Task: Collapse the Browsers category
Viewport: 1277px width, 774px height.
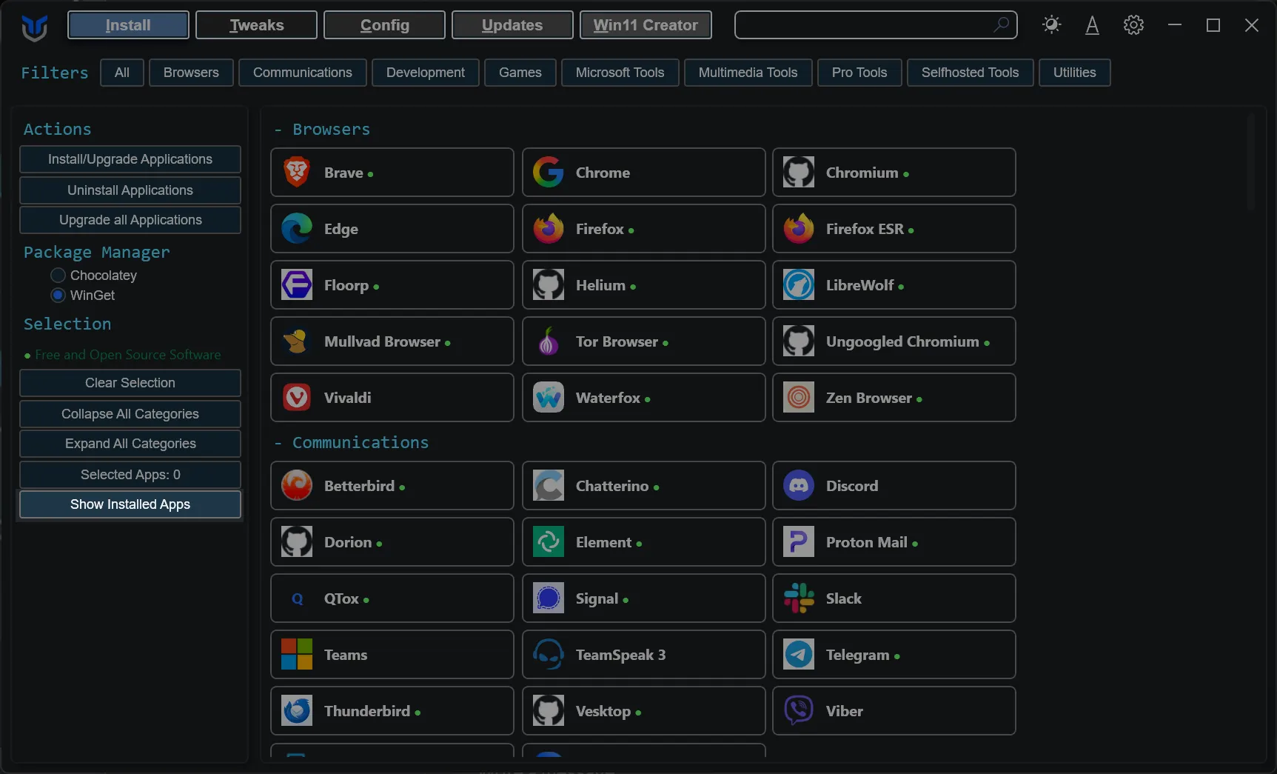Action: coord(322,130)
